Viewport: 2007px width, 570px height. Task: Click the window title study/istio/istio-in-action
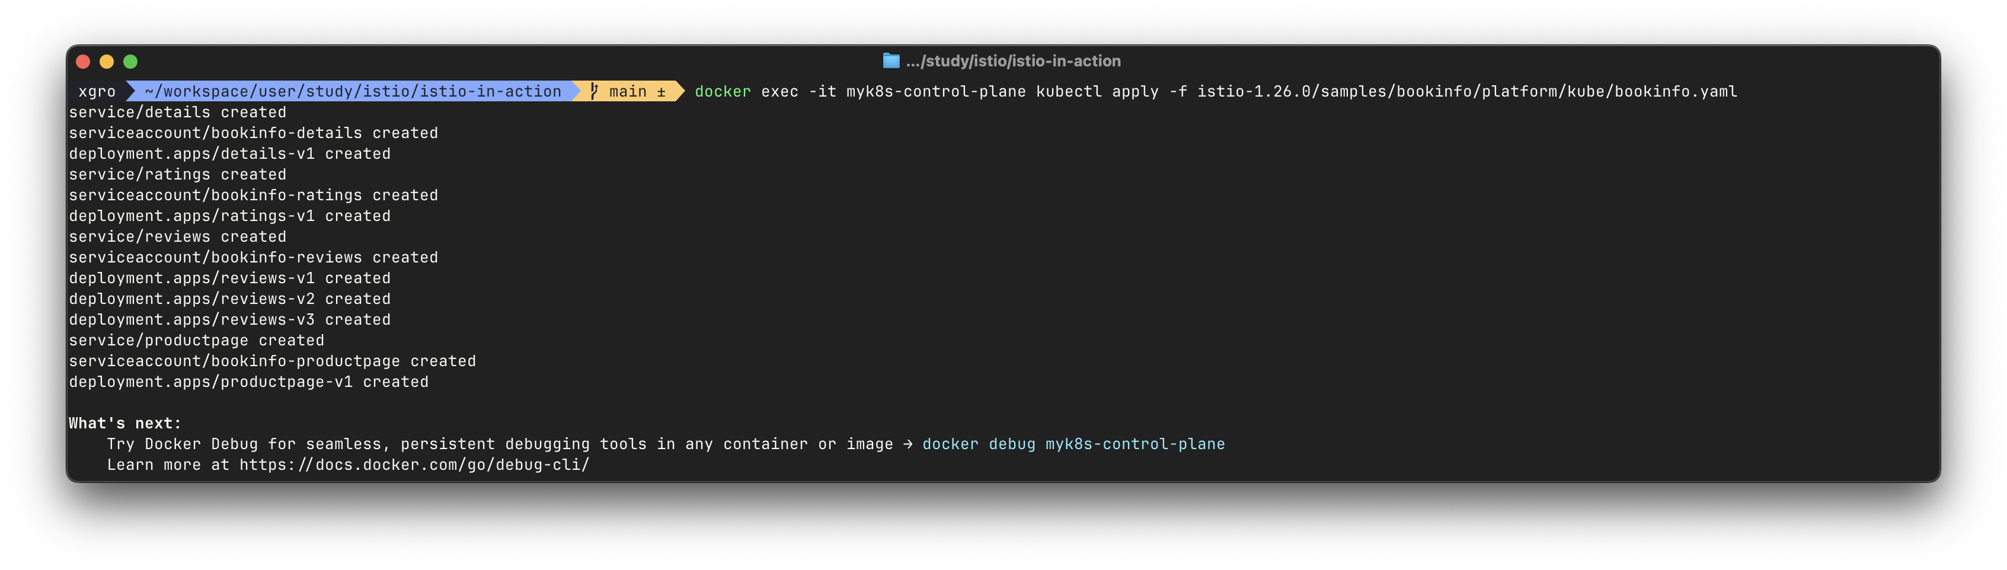point(1013,61)
